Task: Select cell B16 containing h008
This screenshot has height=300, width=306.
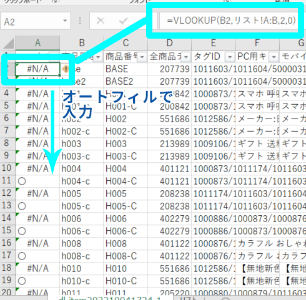Action: point(82,244)
